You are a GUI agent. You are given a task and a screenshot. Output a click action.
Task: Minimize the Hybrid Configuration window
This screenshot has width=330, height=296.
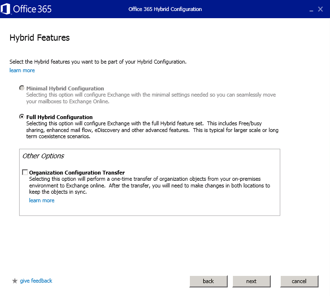click(x=311, y=10)
